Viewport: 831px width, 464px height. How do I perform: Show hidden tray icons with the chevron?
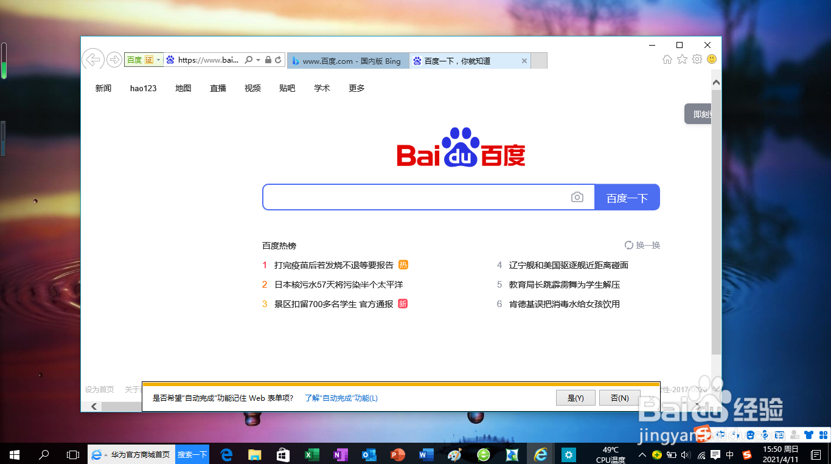tap(642, 454)
